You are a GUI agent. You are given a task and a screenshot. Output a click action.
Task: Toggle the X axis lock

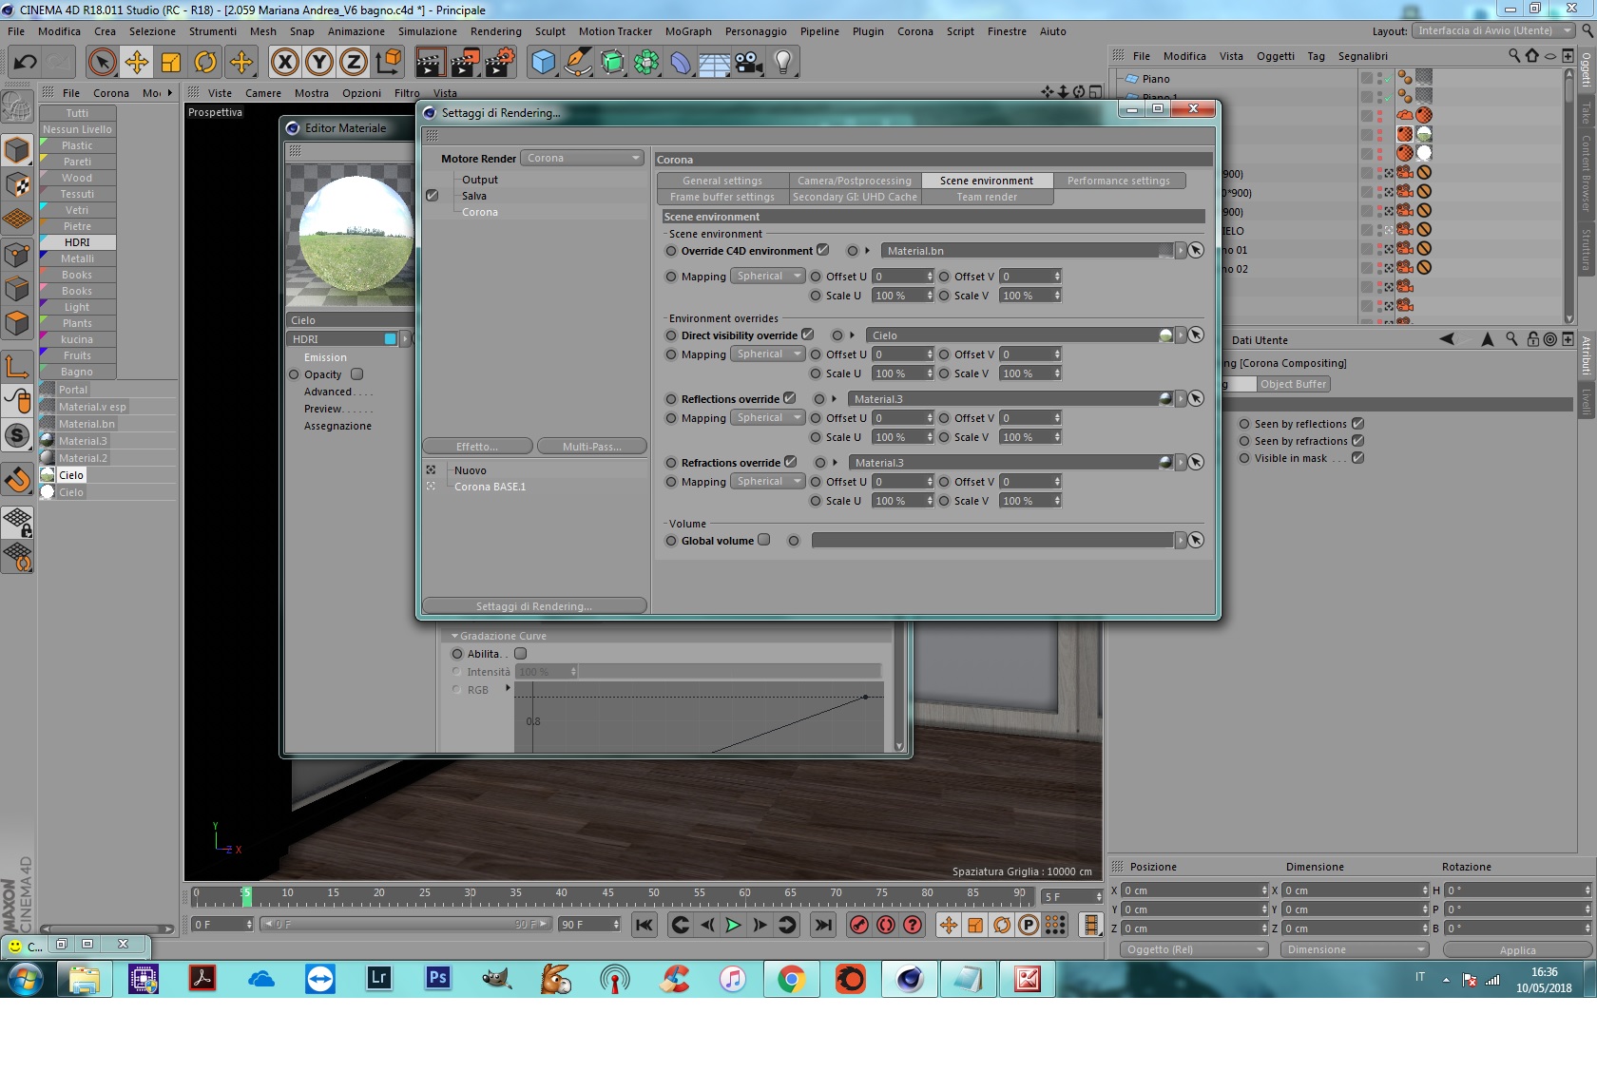point(284,63)
